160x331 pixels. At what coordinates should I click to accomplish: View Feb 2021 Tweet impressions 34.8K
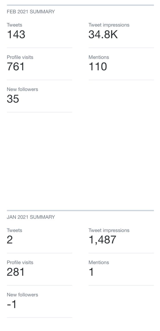(103, 34)
